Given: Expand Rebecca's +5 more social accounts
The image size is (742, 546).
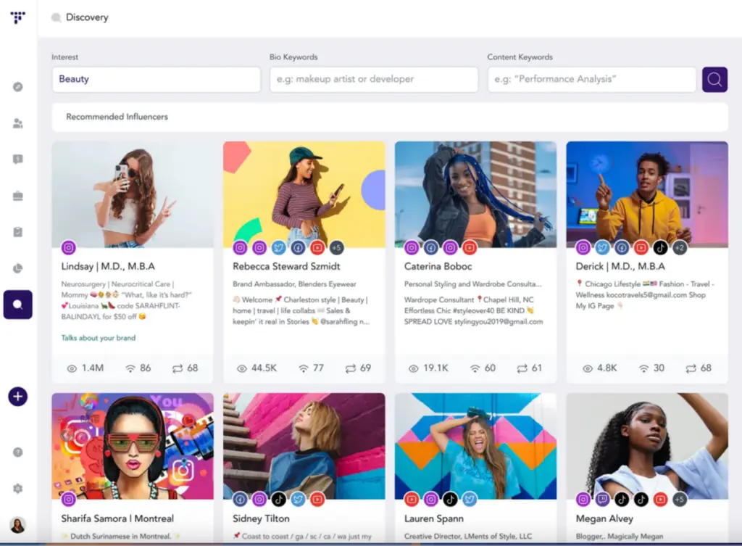Looking at the screenshot, I should pyautogui.click(x=335, y=248).
